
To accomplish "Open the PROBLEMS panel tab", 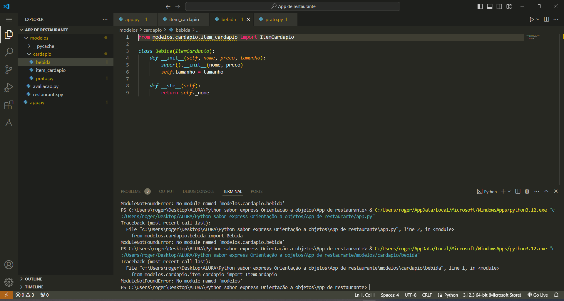I will [131, 191].
